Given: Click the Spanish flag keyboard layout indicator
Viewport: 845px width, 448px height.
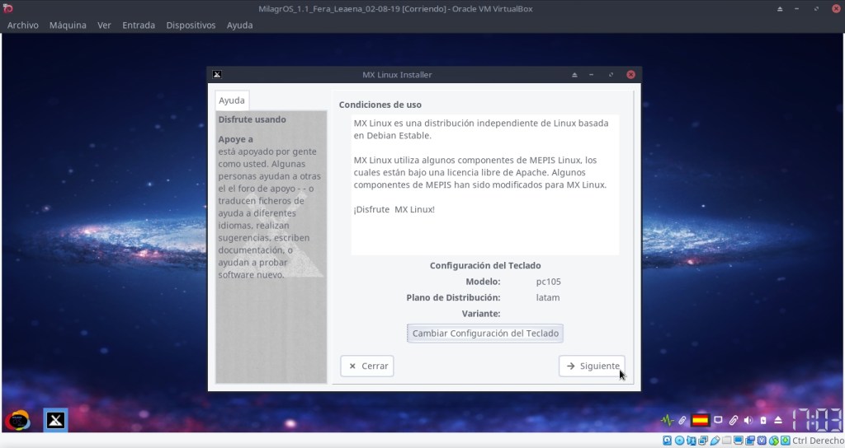Looking at the screenshot, I should click(700, 420).
